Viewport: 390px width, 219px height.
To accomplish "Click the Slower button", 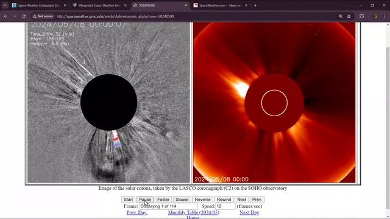I will click(x=182, y=200).
